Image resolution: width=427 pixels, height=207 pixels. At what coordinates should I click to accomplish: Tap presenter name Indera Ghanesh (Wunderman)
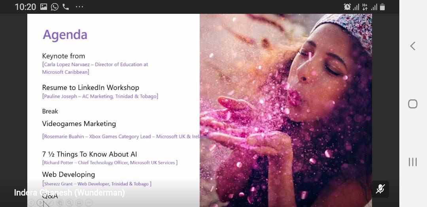click(70, 192)
